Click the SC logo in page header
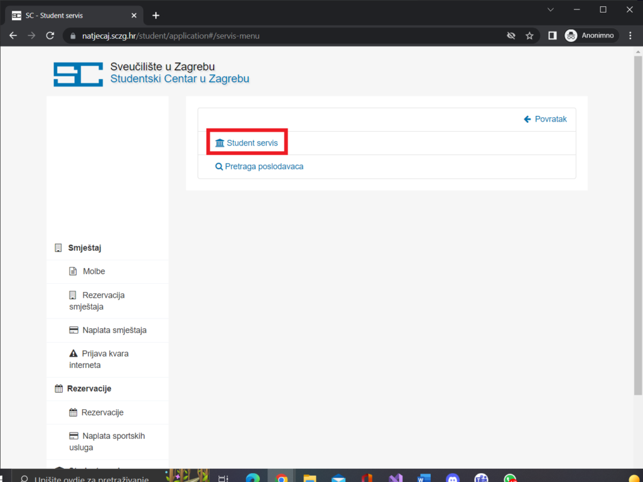 coord(78,74)
